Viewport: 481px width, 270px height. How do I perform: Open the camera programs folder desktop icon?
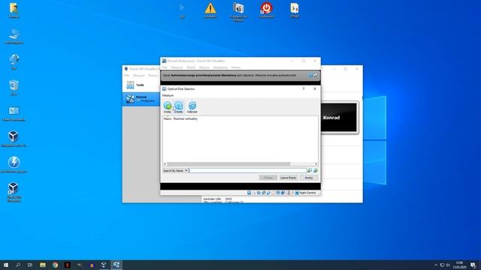point(238,12)
